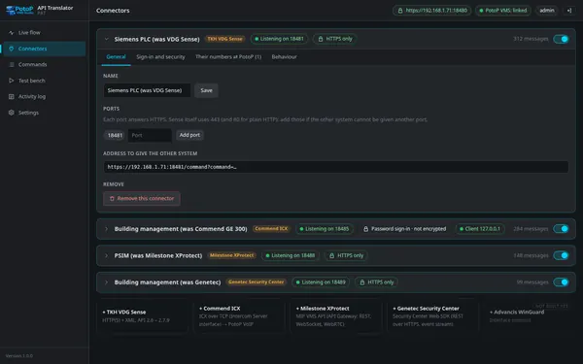Click the Commands list icon in sidebar
Viewport: 583px width, 364px height.
[11, 65]
